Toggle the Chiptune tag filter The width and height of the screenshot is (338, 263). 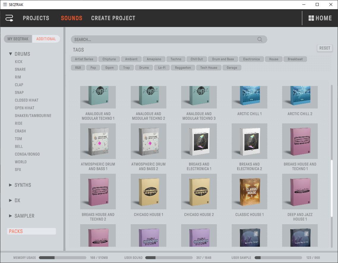click(109, 59)
